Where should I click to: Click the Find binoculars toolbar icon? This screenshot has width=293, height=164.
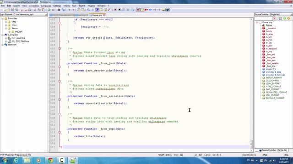click(59, 10)
